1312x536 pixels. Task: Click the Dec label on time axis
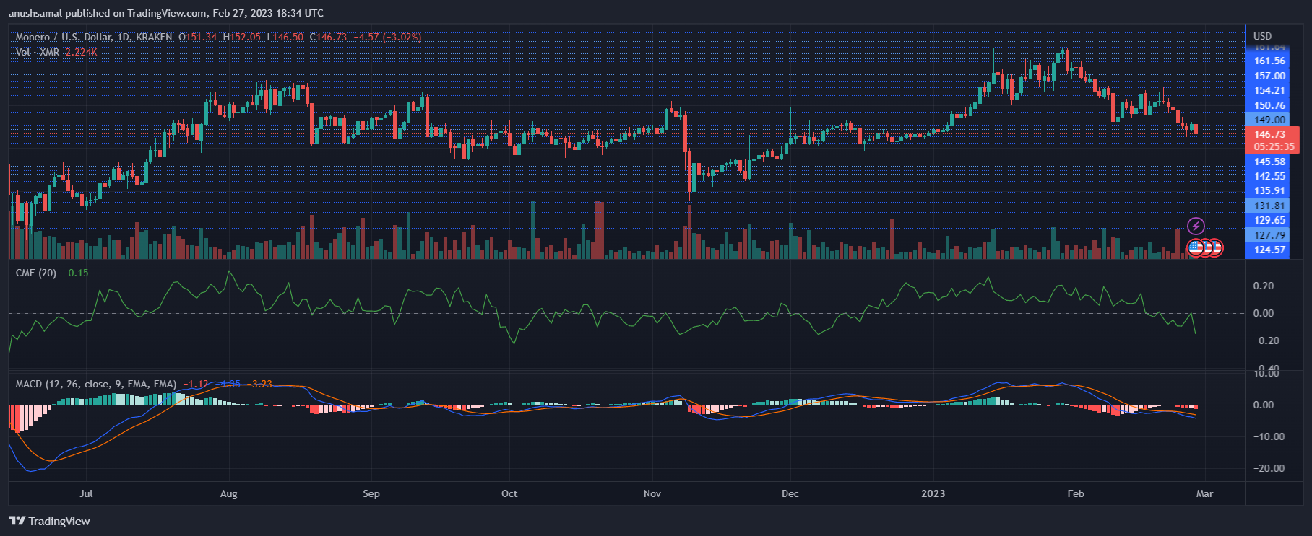click(790, 493)
